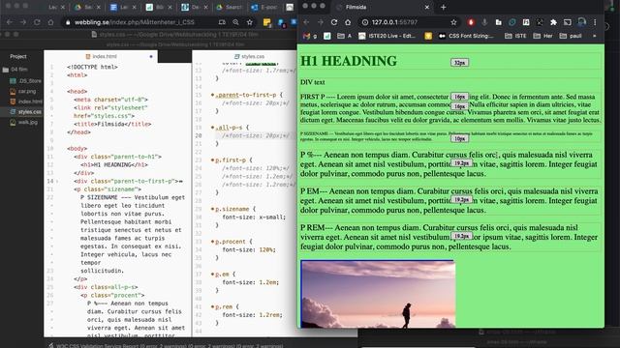Switch to the E-post tab in back browser
This screenshot has width=620, height=348.
click(264, 7)
